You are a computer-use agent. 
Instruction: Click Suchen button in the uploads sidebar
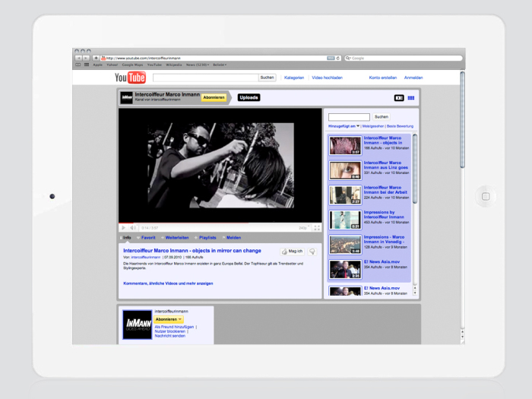point(381,117)
